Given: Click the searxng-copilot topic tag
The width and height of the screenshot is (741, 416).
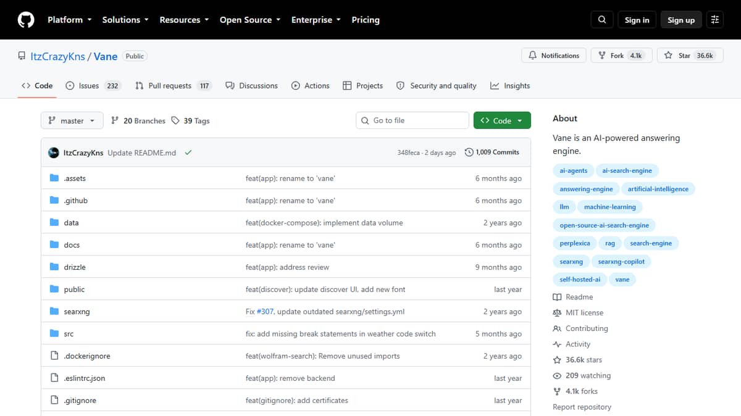Looking at the screenshot, I should pyautogui.click(x=621, y=262).
